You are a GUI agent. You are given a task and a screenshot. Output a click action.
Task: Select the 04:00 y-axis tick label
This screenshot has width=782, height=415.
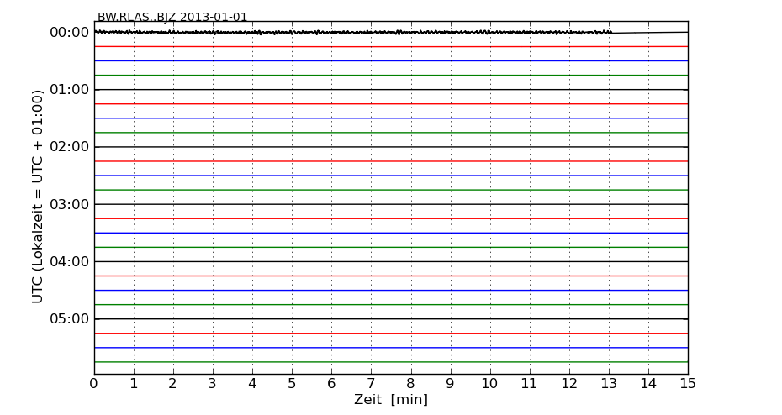coord(69,261)
